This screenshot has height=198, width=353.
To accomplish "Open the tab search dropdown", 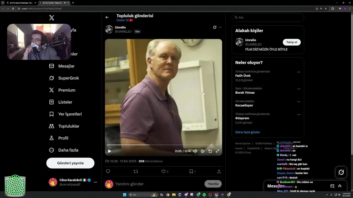I will 2,3.
